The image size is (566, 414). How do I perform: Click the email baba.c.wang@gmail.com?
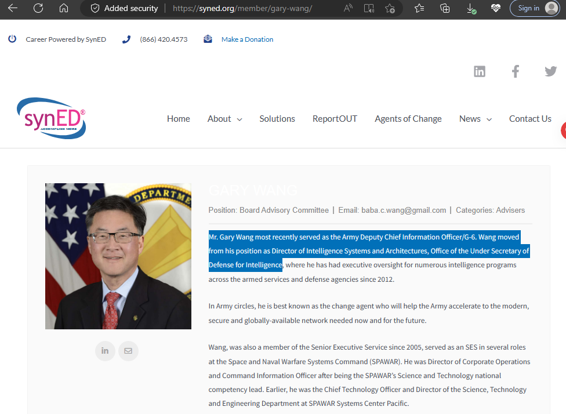coord(404,210)
